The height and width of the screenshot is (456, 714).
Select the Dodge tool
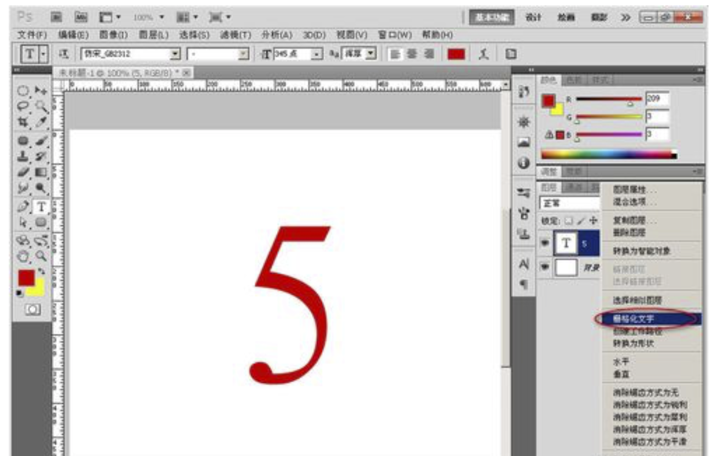(x=41, y=188)
